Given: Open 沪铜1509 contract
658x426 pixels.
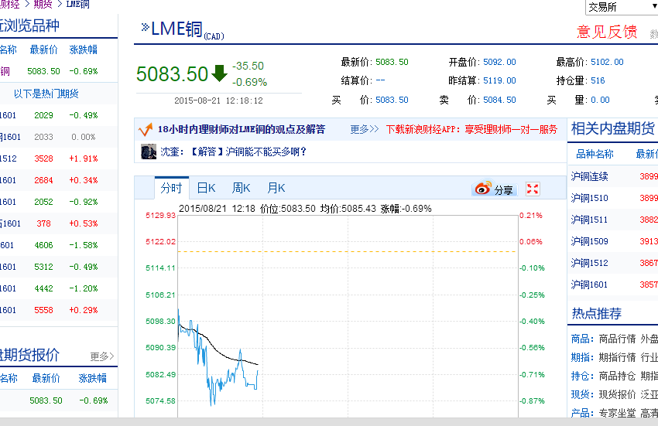Looking at the screenshot, I should pos(589,241).
